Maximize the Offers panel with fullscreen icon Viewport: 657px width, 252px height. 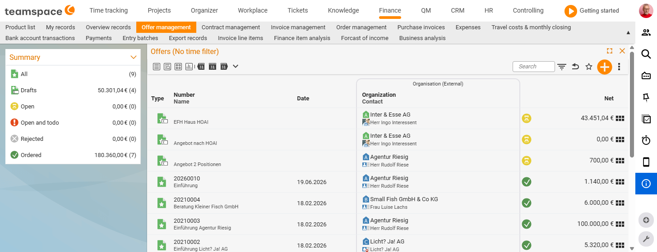click(x=610, y=51)
